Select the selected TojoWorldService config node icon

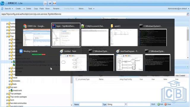(14, 62)
